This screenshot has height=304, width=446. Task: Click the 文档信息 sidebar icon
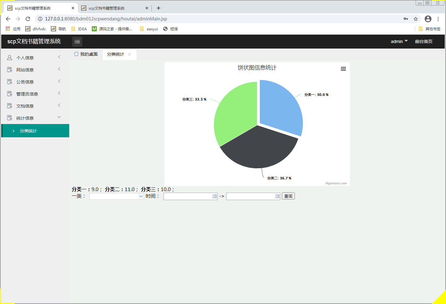pyautogui.click(x=10, y=106)
